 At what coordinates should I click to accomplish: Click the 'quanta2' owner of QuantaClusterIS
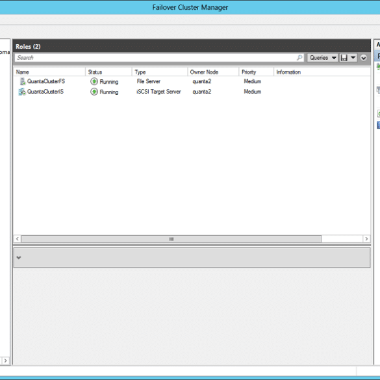click(201, 92)
